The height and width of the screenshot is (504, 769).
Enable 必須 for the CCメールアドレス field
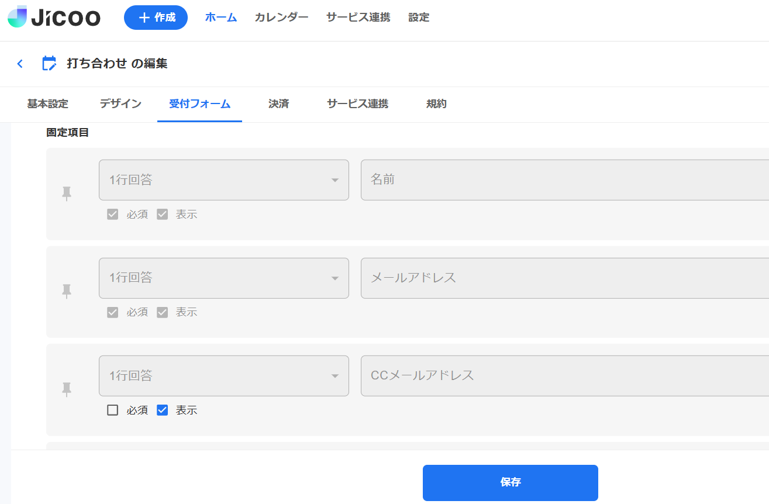coord(112,410)
